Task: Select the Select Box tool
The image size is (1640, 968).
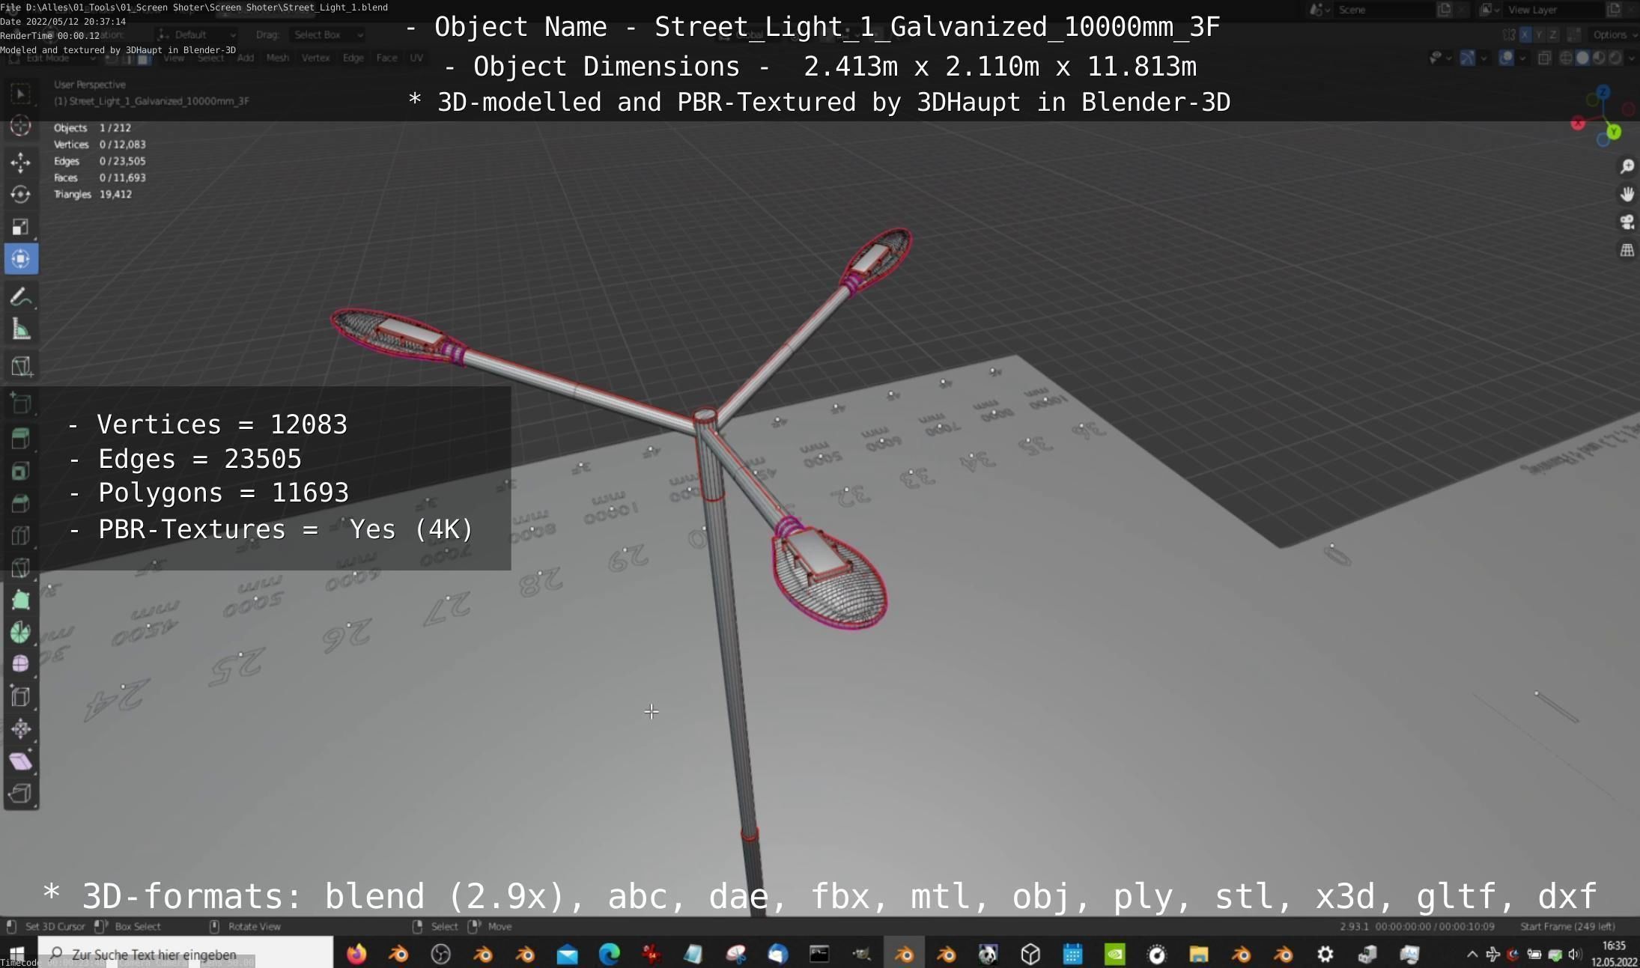Action: (x=20, y=94)
